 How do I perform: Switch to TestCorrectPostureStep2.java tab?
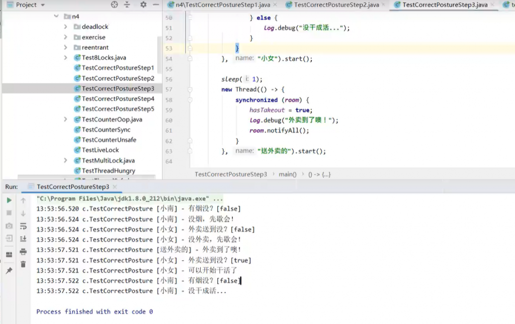pos(336,5)
